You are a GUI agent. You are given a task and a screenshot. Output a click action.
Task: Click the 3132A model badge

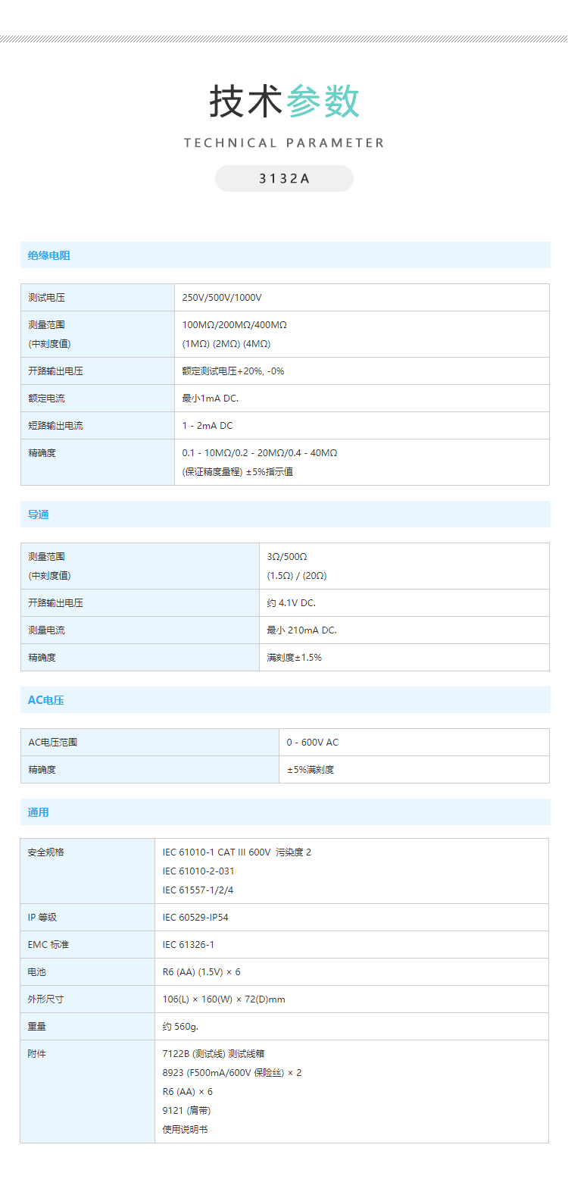click(x=284, y=178)
